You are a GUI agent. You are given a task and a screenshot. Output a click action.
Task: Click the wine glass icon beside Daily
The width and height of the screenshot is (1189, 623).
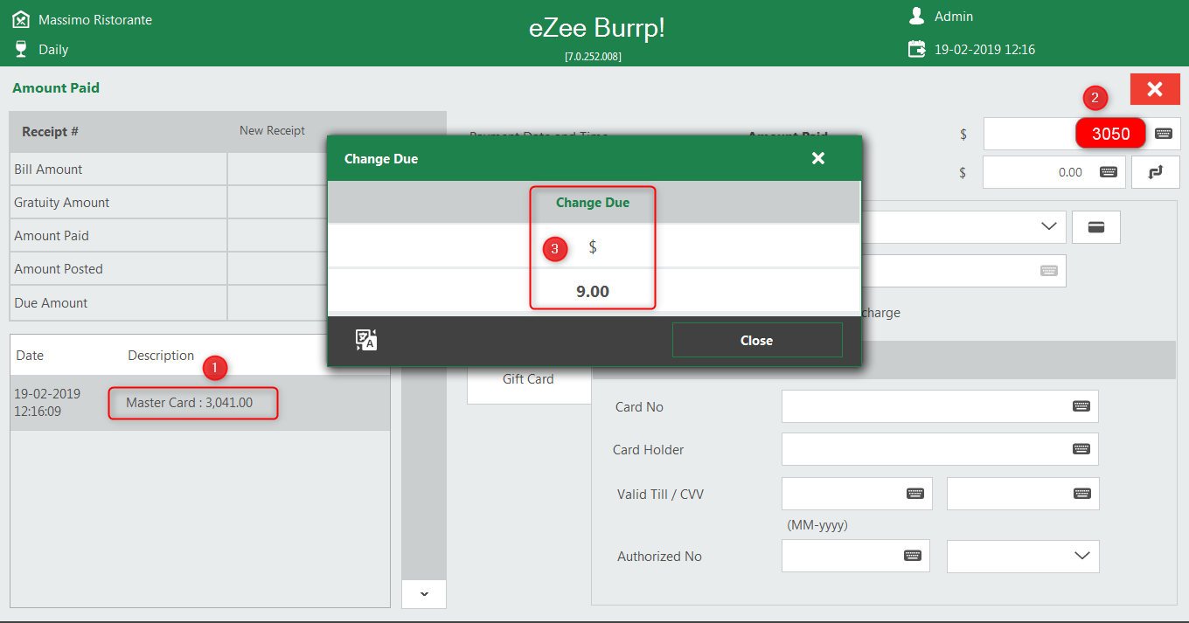(x=21, y=50)
